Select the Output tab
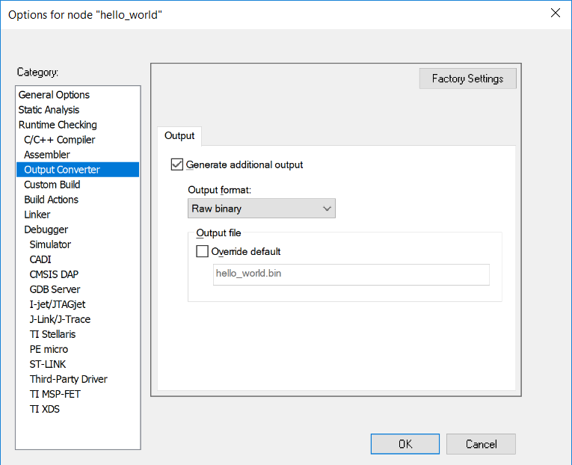 coord(179,135)
